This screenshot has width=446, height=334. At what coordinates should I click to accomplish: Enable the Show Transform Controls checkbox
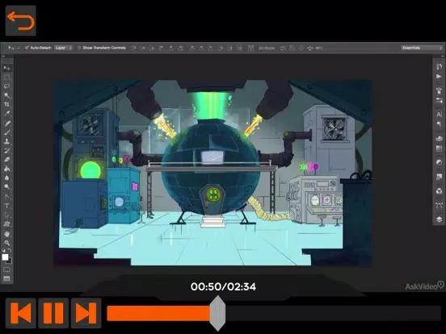pyautogui.click(x=79, y=48)
